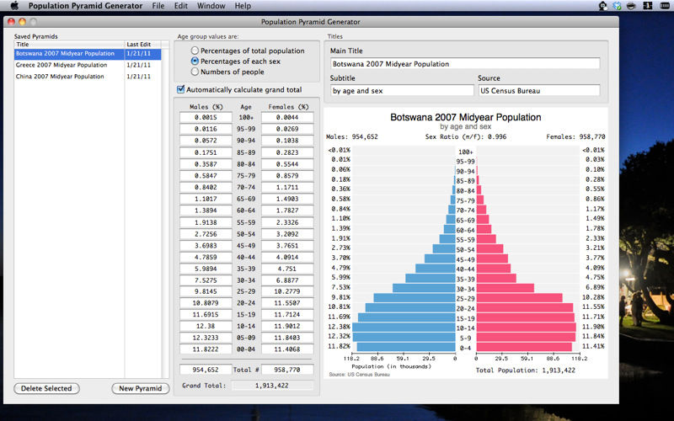
Task: Click the Saved Pyramids list scrollbar
Action: pyautogui.click(x=165, y=213)
